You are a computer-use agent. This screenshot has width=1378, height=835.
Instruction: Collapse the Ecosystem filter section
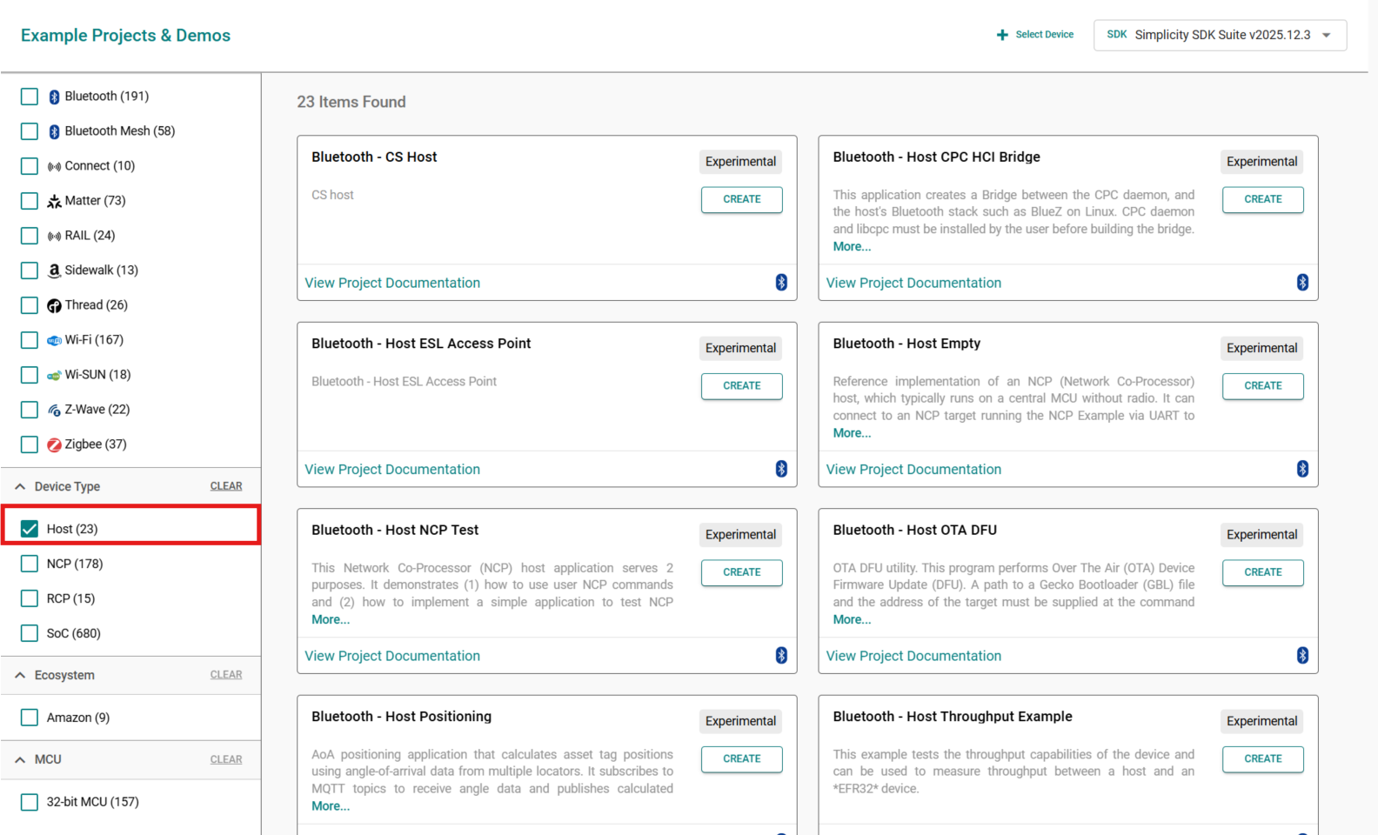(x=20, y=675)
